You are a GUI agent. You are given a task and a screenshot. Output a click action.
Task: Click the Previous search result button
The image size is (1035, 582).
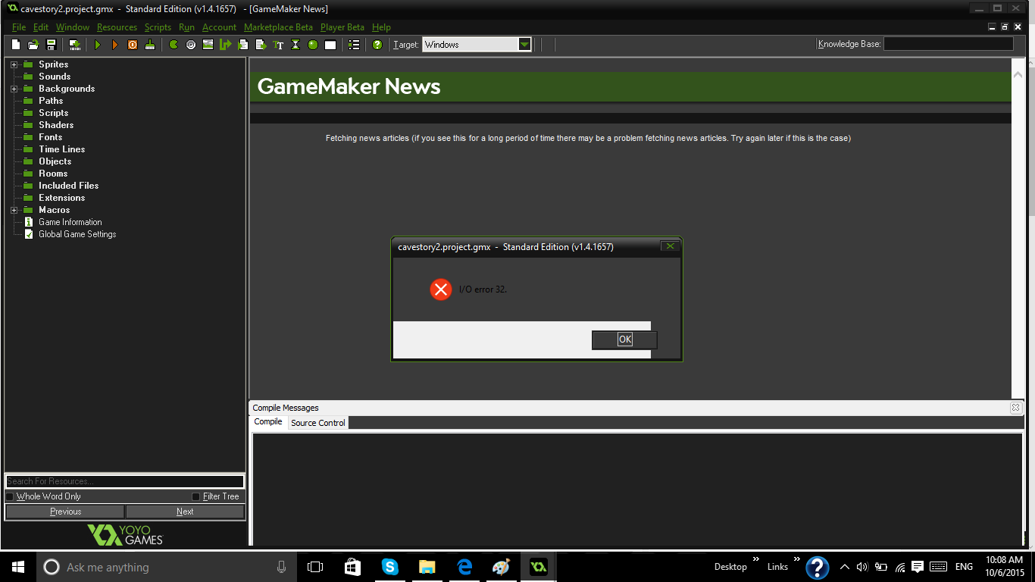tap(65, 512)
